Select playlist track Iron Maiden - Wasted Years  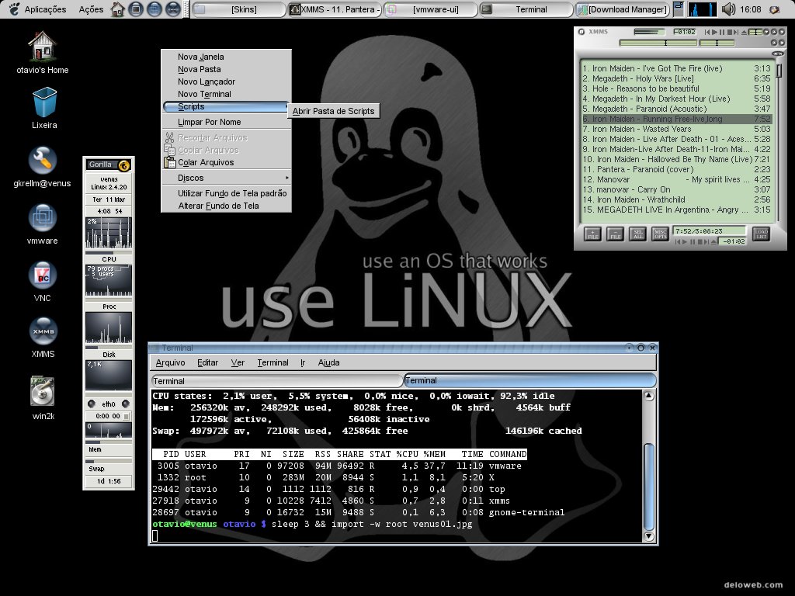(x=676, y=129)
